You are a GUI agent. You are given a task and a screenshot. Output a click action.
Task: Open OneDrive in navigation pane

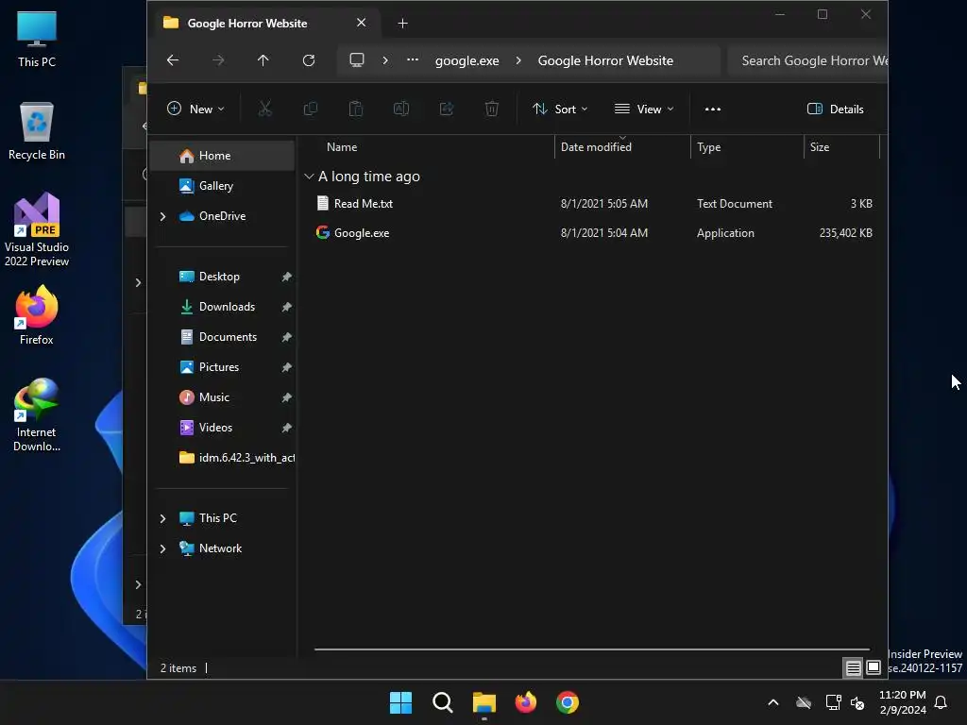coord(222,216)
